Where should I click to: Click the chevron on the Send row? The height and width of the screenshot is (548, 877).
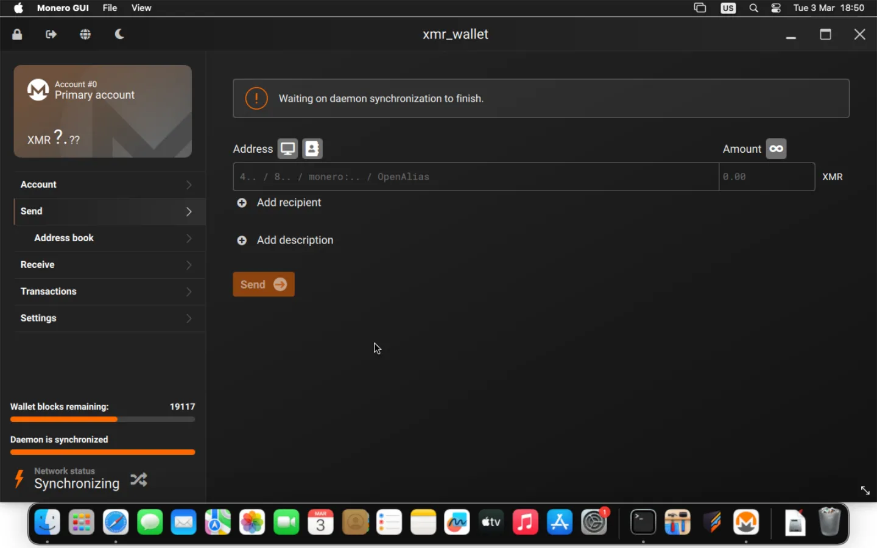pos(189,211)
